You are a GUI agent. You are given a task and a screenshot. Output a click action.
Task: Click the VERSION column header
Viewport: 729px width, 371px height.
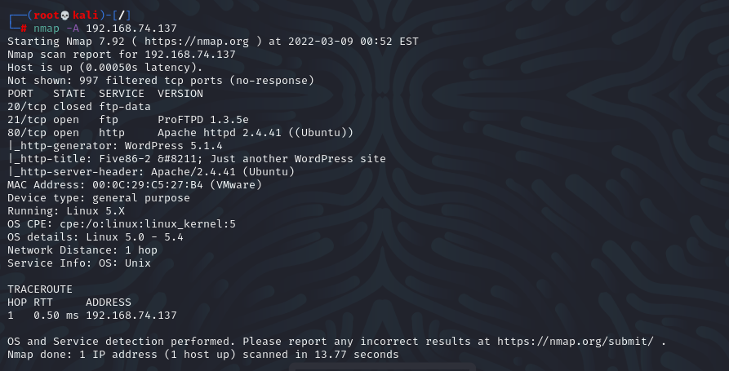click(x=180, y=94)
